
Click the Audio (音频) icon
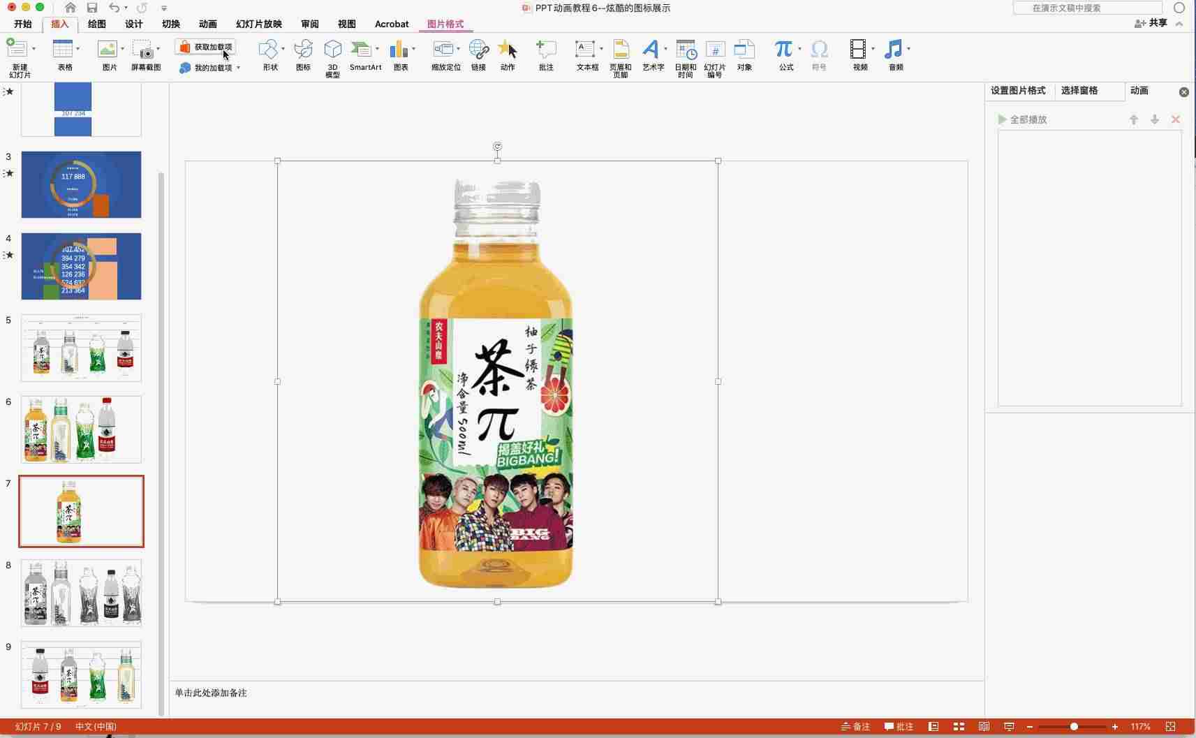pos(893,48)
